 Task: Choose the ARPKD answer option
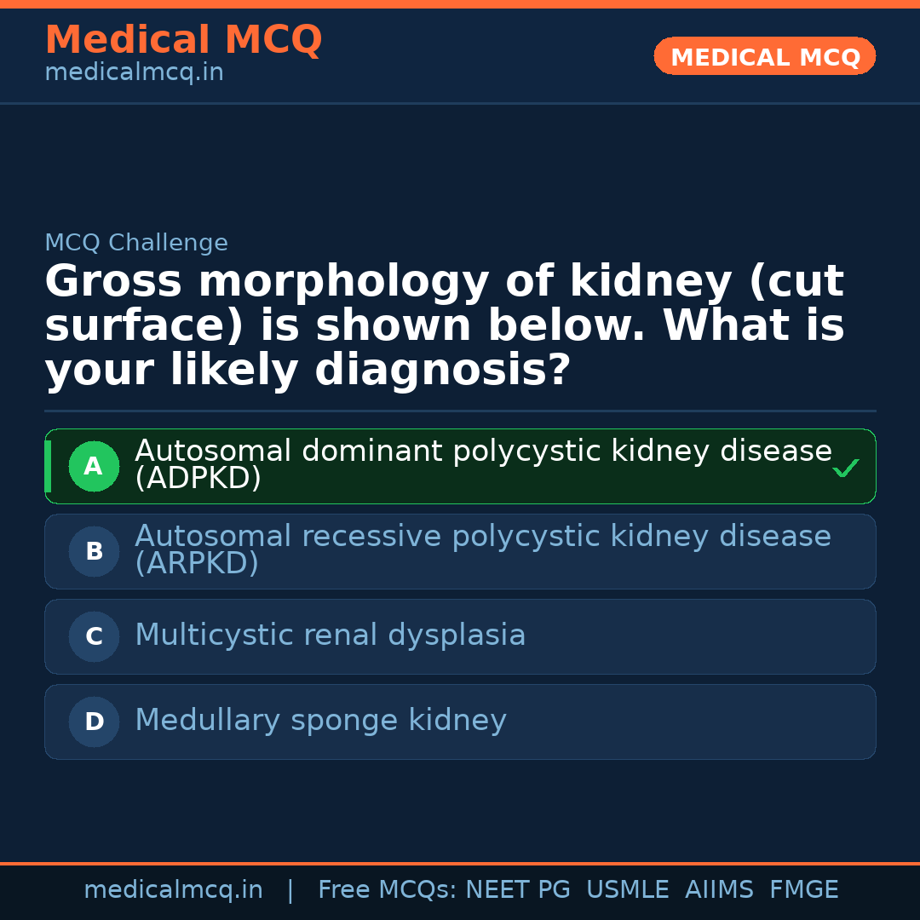coord(482,549)
